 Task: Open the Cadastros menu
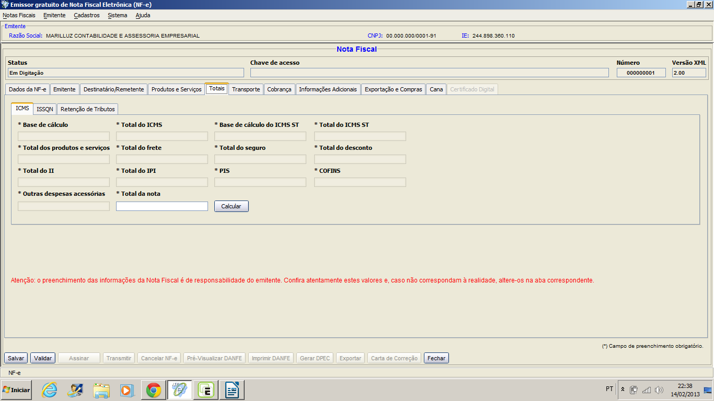pos(87,15)
